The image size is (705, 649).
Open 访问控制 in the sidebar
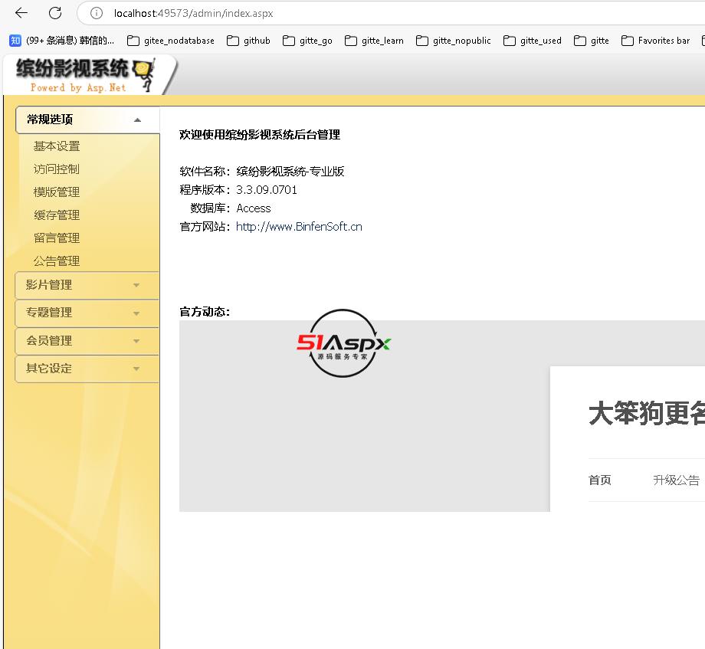click(57, 169)
